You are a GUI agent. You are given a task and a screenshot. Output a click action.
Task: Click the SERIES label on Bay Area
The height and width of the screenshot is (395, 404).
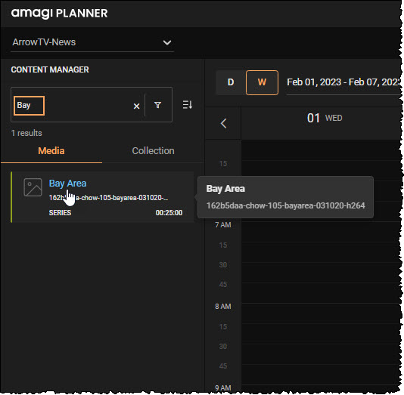click(x=60, y=213)
